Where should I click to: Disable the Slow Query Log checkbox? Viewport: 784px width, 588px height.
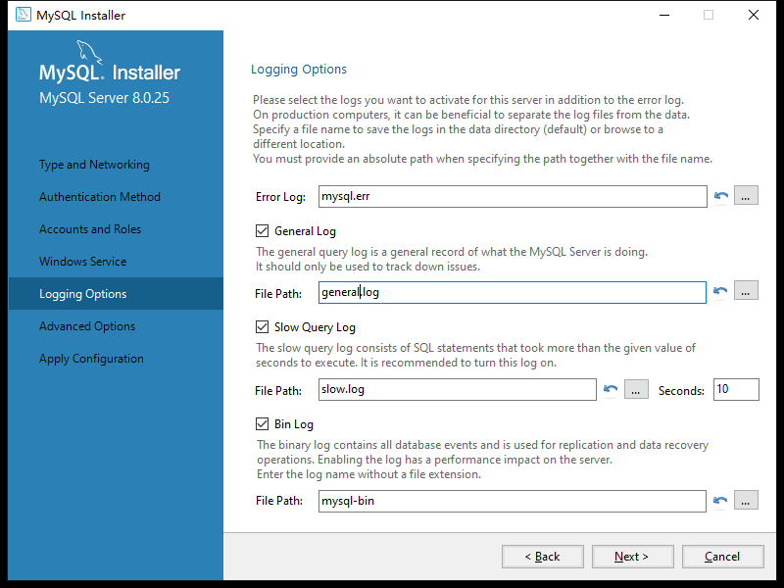coord(262,327)
